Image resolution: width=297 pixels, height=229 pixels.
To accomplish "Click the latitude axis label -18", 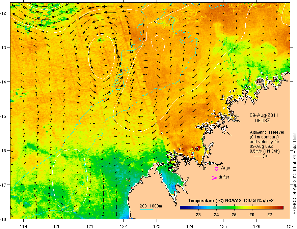I will [x=4, y=219].
